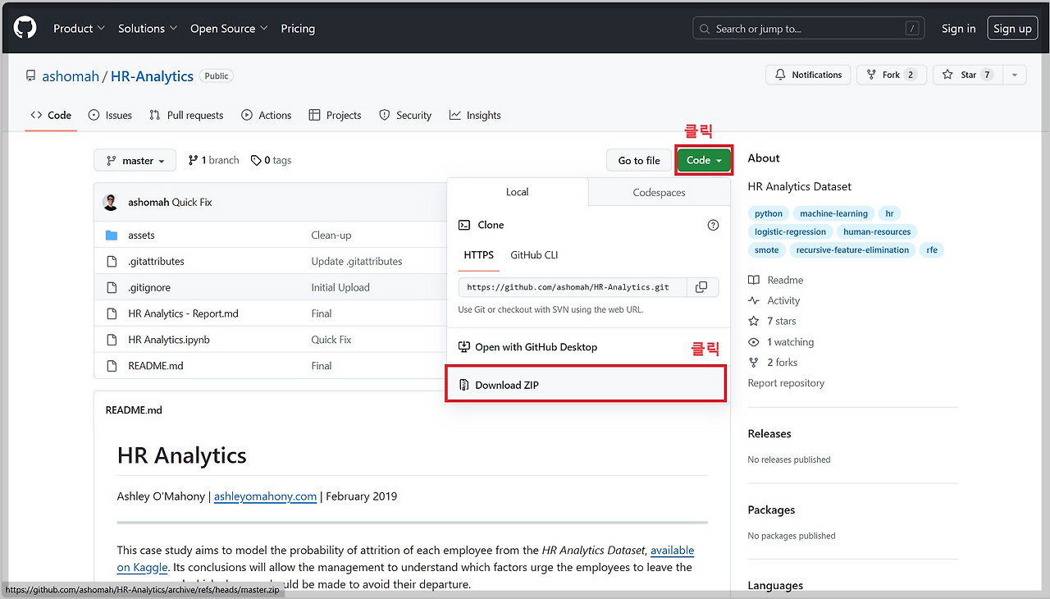This screenshot has width=1050, height=599.
Task: Expand the green Code dropdown button
Action: pyautogui.click(x=703, y=160)
